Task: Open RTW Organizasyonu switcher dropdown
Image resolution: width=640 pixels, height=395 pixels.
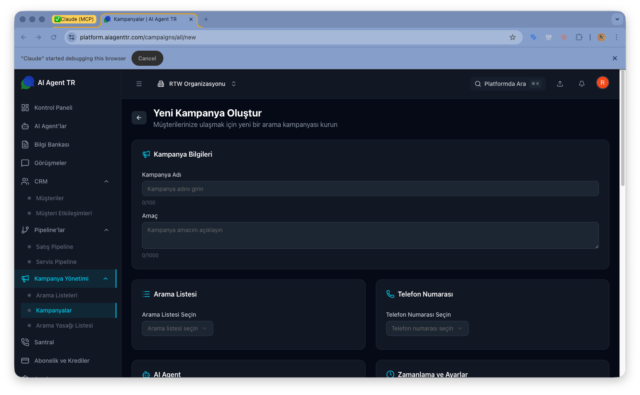Action: [197, 84]
